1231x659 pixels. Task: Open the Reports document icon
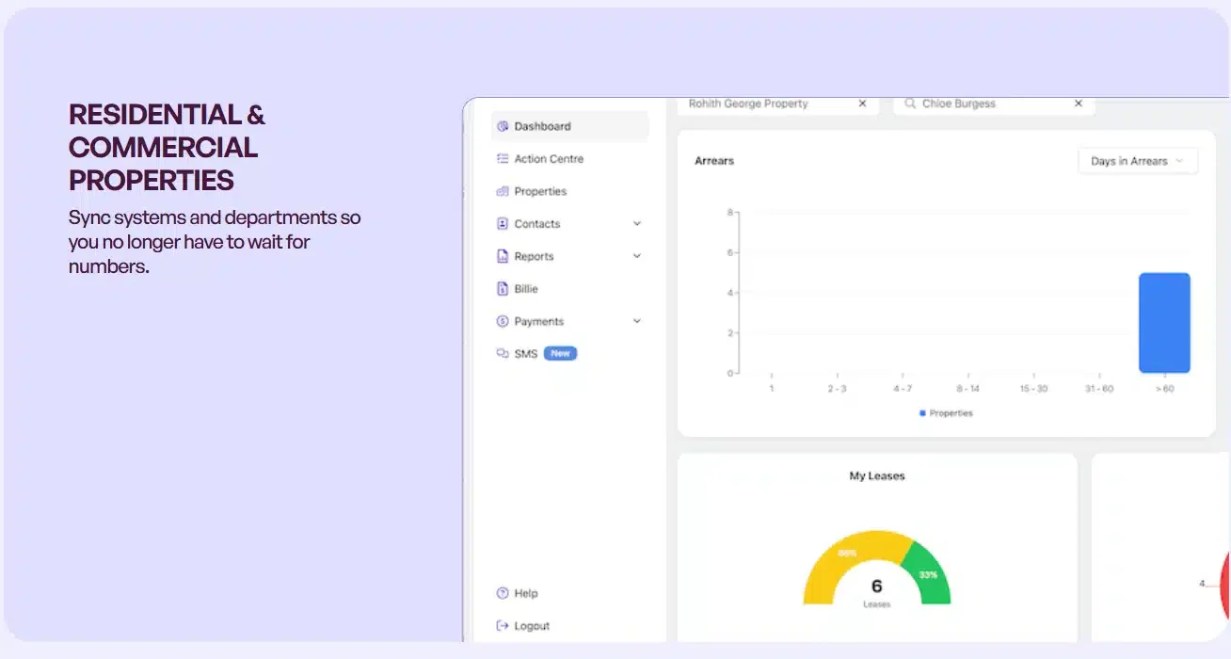(x=503, y=256)
